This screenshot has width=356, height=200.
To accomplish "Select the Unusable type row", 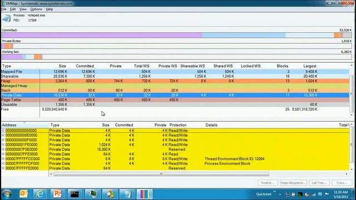I will tap(175, 104).
